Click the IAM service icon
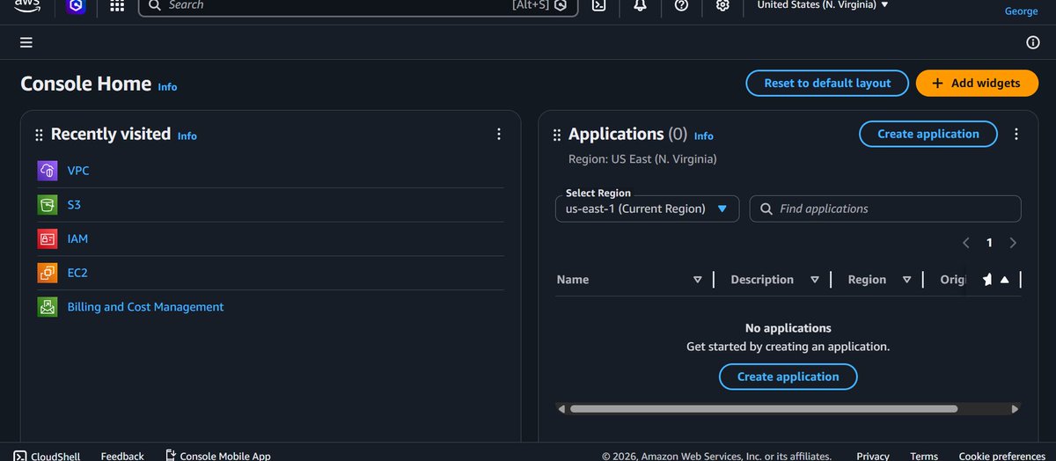This screenshot has height=461, width=1056. pyautogui.click(x=48, y=238)
